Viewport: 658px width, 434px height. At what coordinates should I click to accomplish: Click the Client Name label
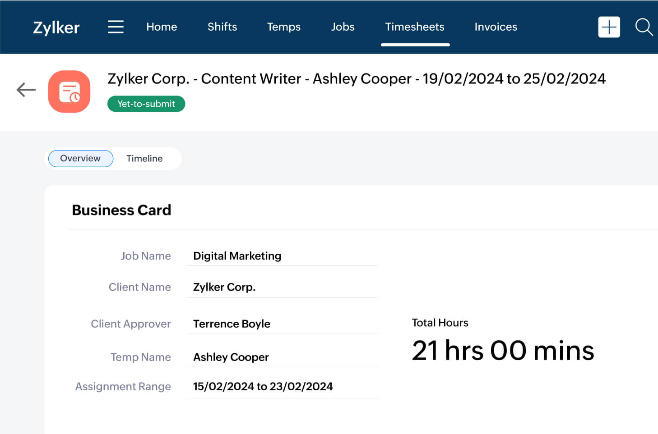click(x=140, y=288)
